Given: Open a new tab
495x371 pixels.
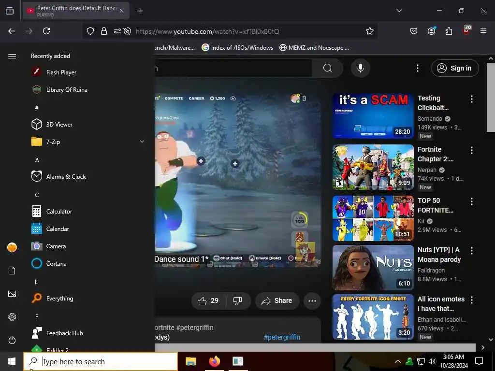Looking at the screenshot, I should pos(140,11).
